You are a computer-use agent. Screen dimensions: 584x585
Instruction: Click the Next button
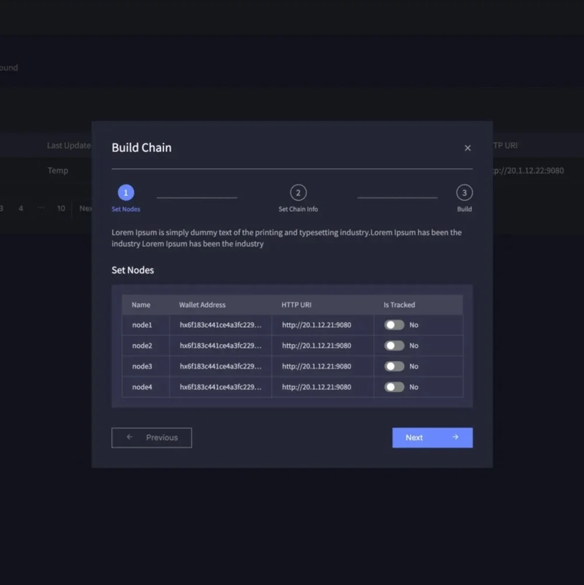pyautogui.click(x=432, y=438)
